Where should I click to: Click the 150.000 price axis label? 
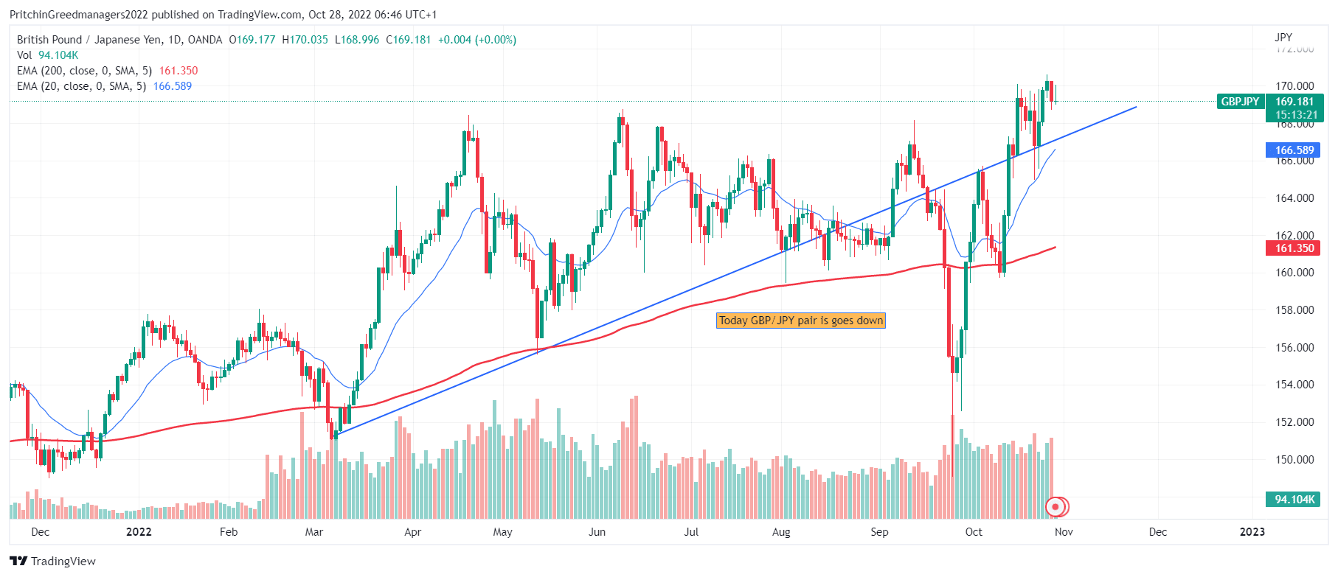tap(1294, 460)
